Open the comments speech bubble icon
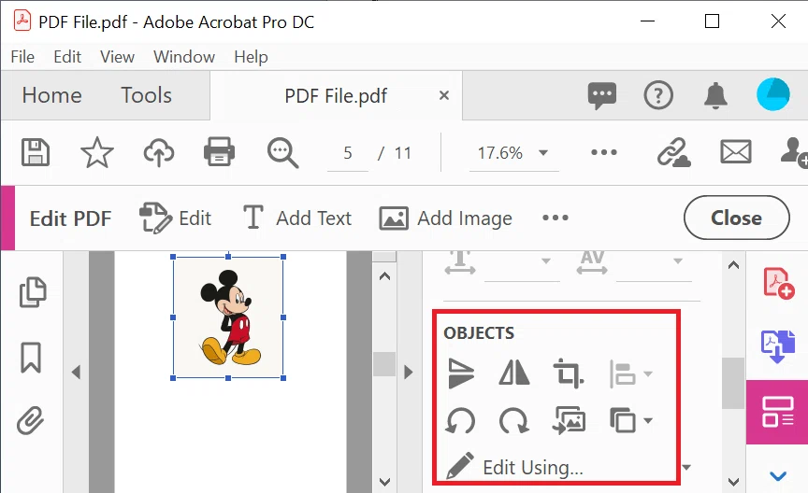Image resolution: width=808 pixels, height=493 pixels. tap(602, 96)
